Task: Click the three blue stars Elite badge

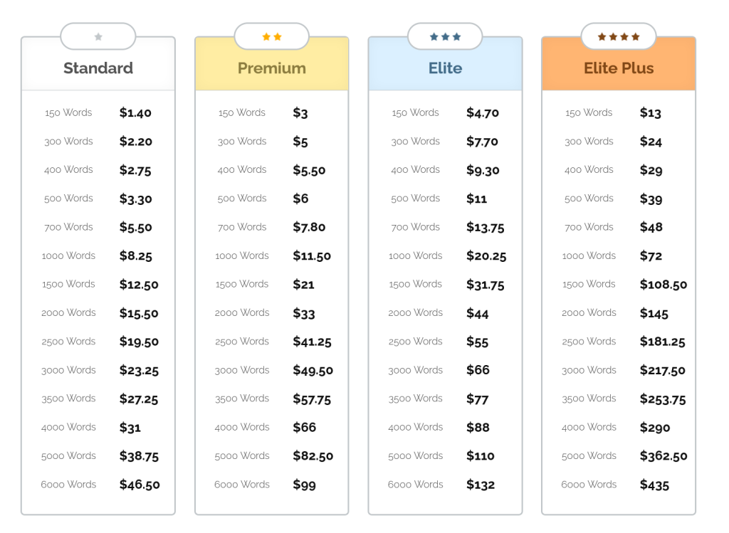Action: (445, 36)
